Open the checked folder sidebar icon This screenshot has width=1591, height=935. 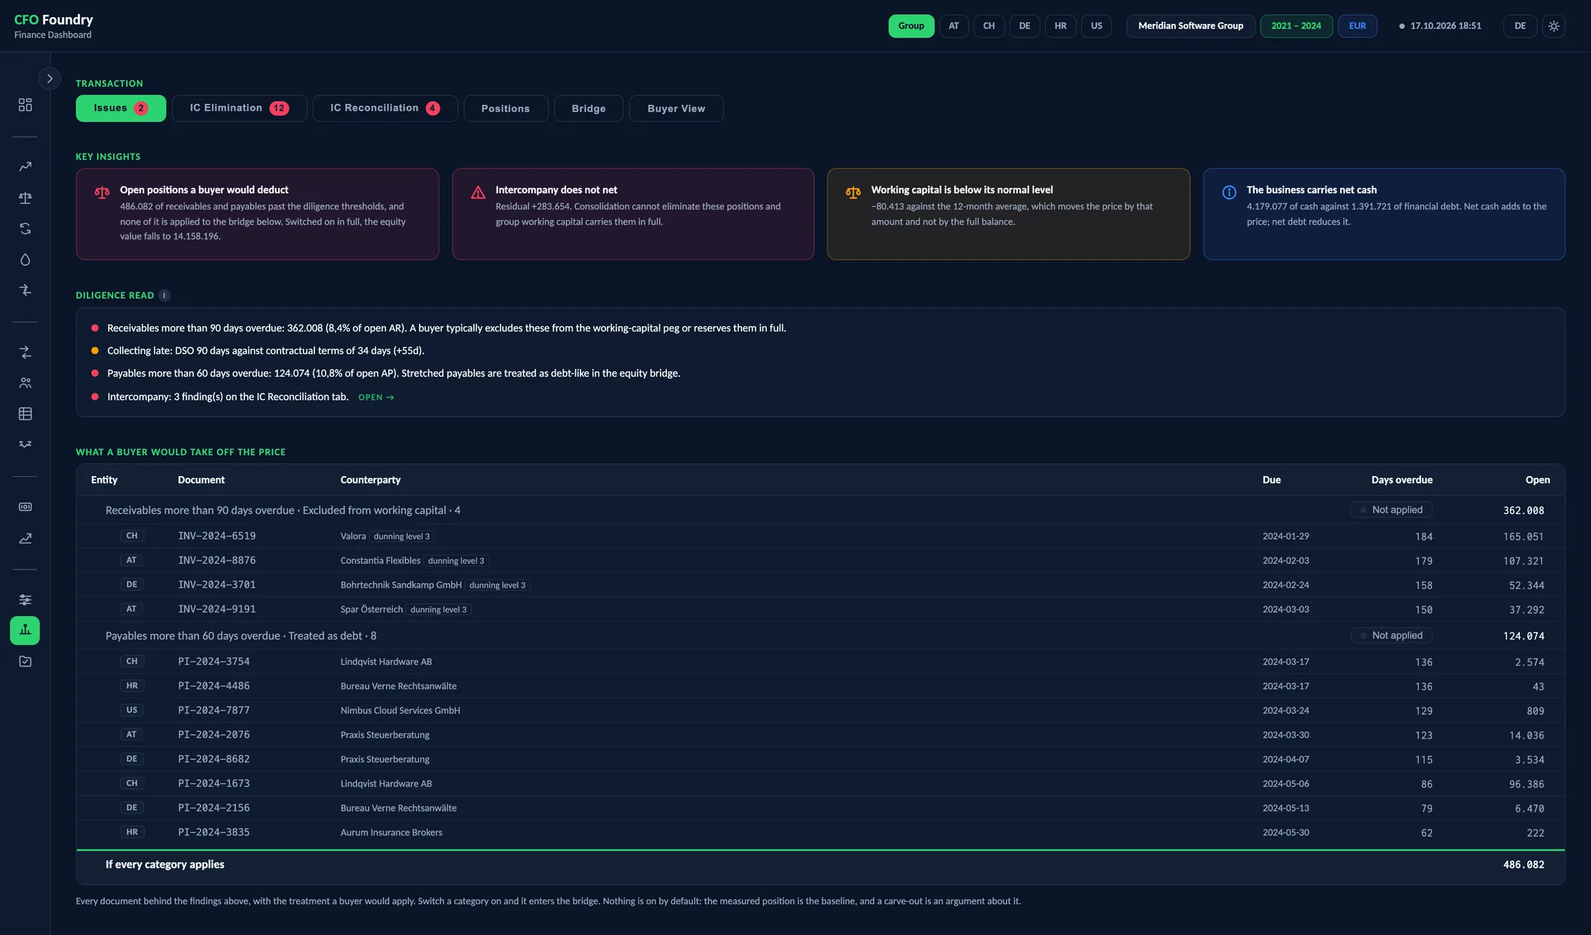(25, 661)
